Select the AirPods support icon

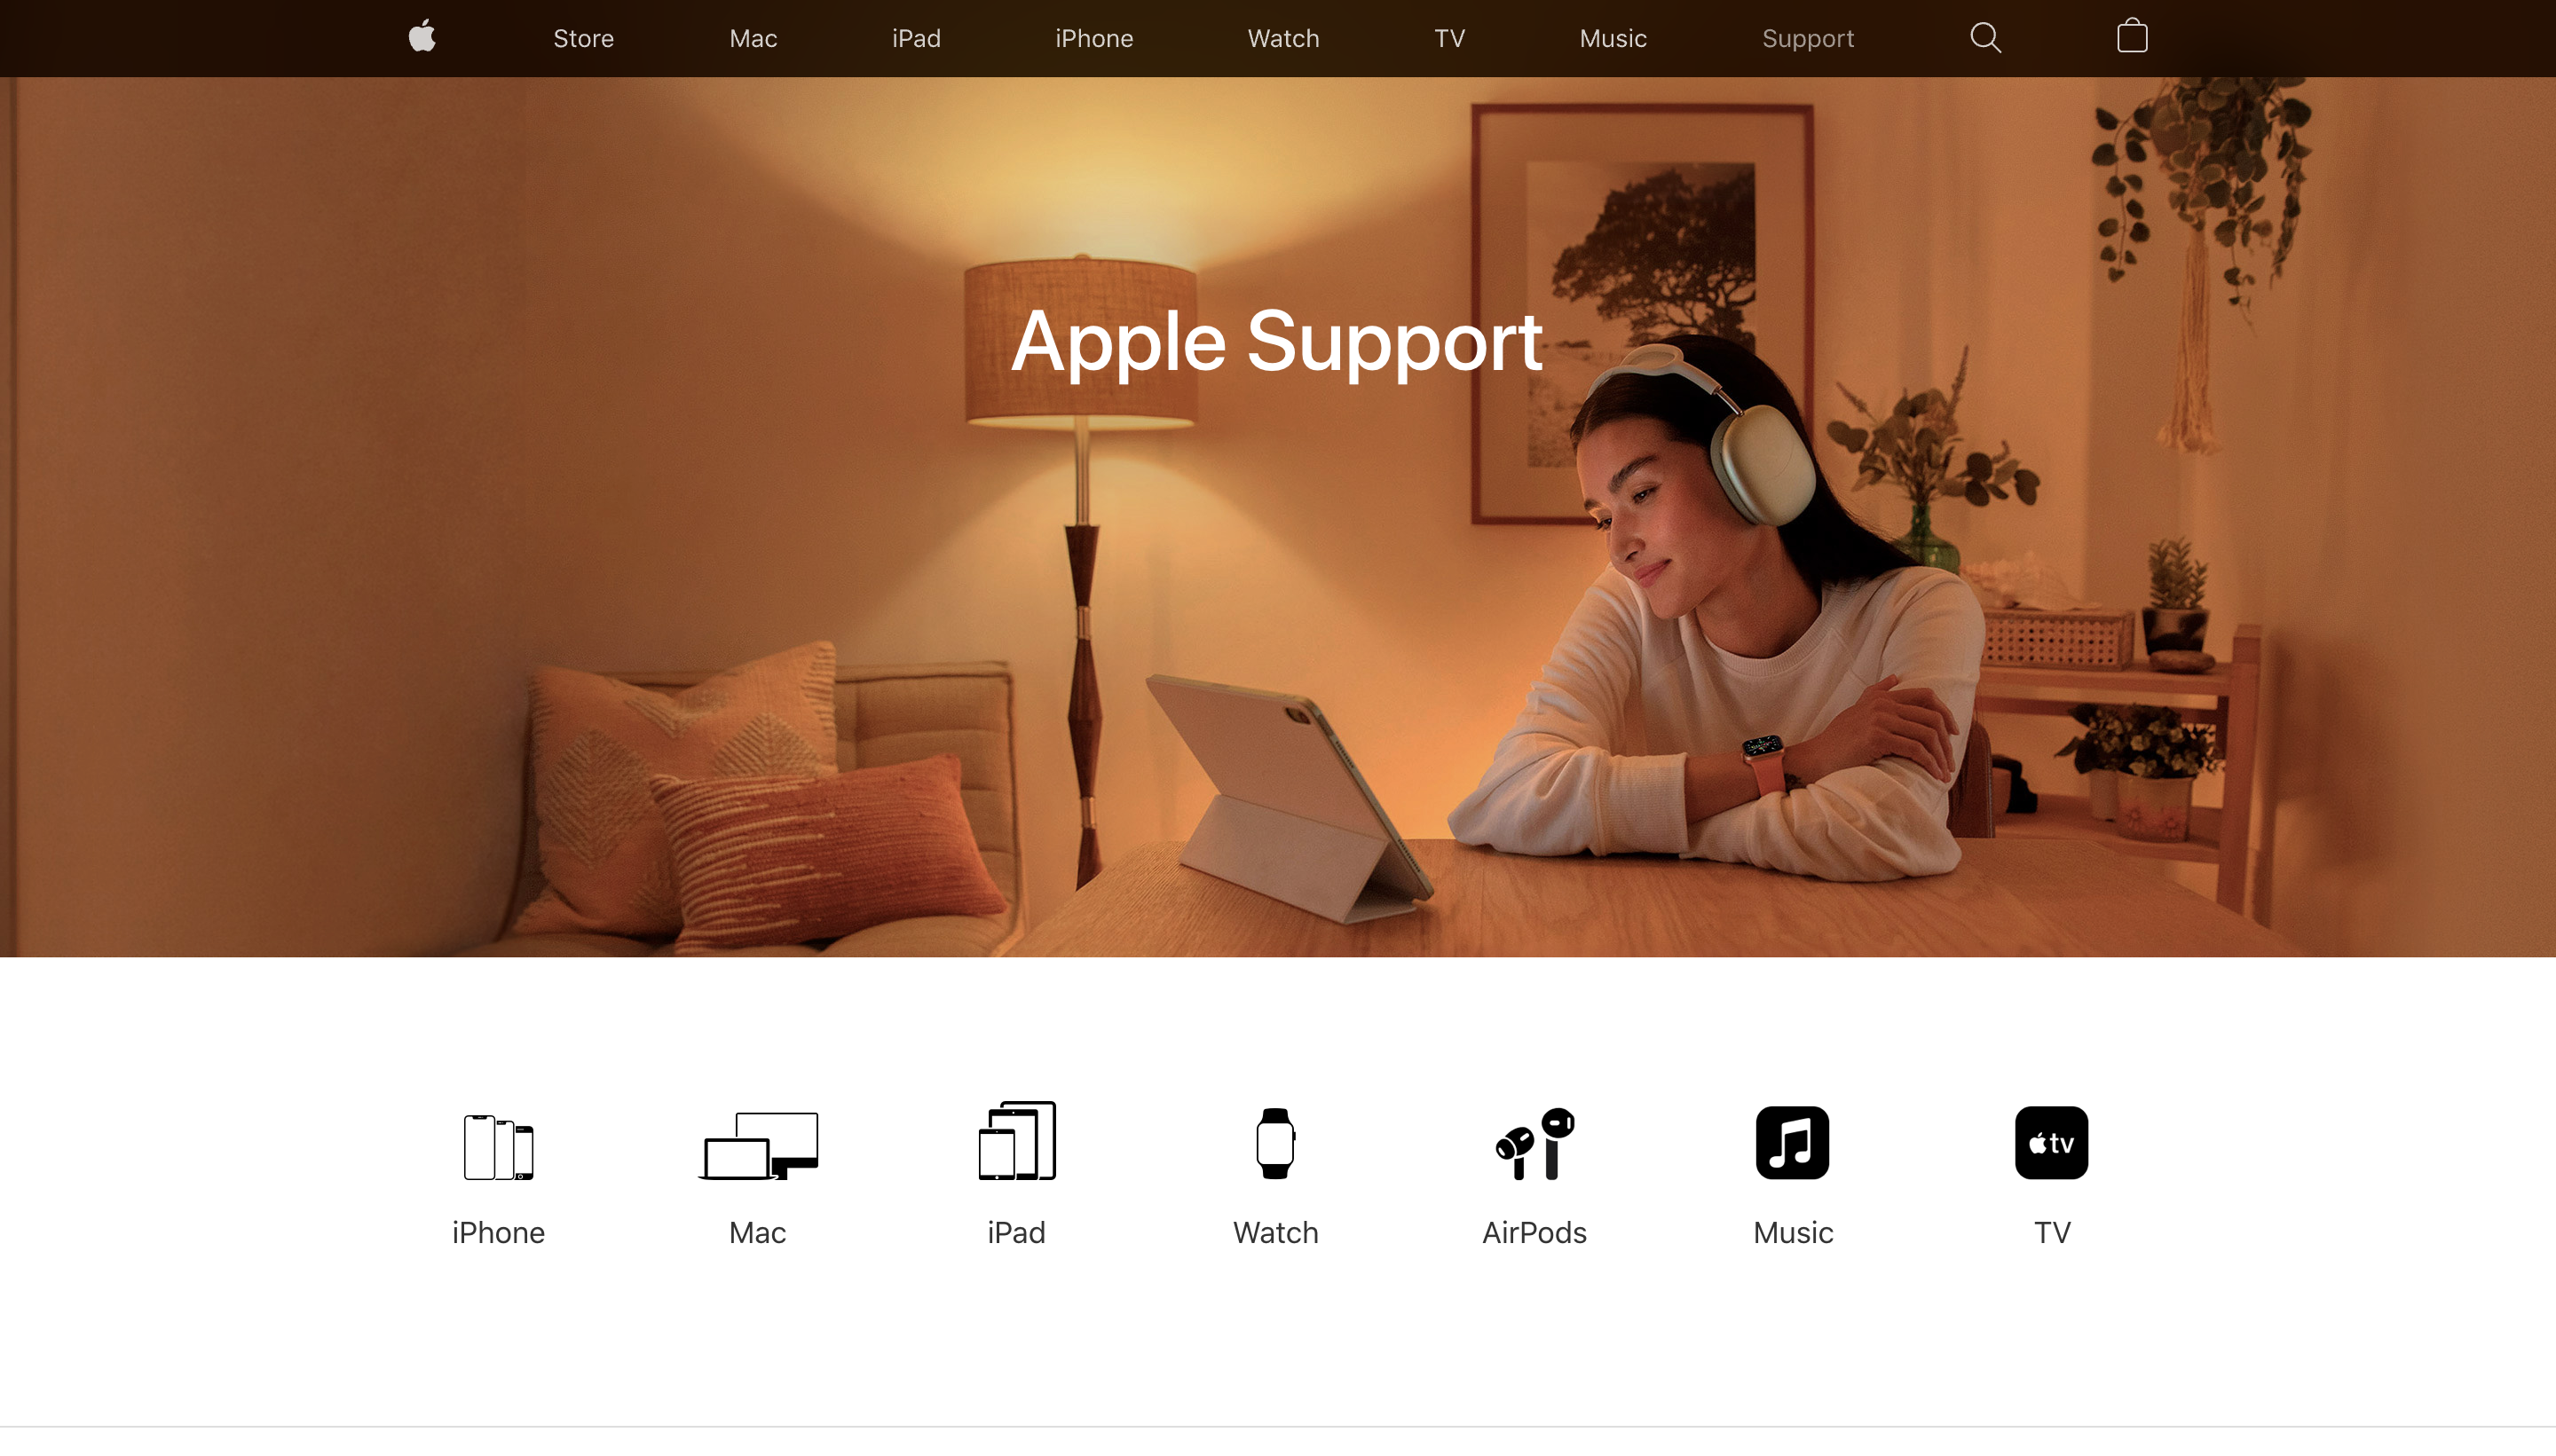pyautogui.click(x=1533, y=1140)
